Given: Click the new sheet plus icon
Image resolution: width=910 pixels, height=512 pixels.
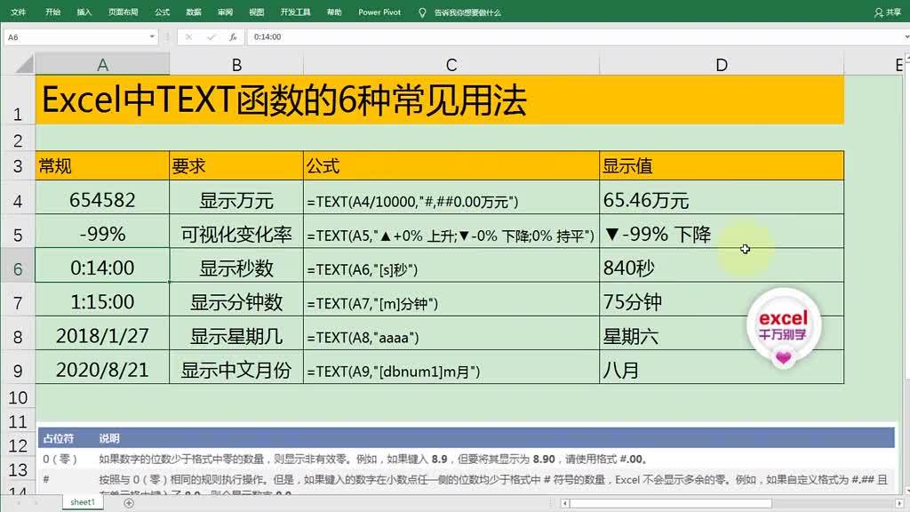Looking at the screenshot, I should pyautogui.click(x=129, y=502).
